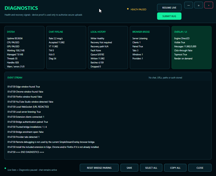The width and height of the screenshot is (216, 176).
Task: Close the diagnostics with CLOSE button
Action: tap(200, 168)
